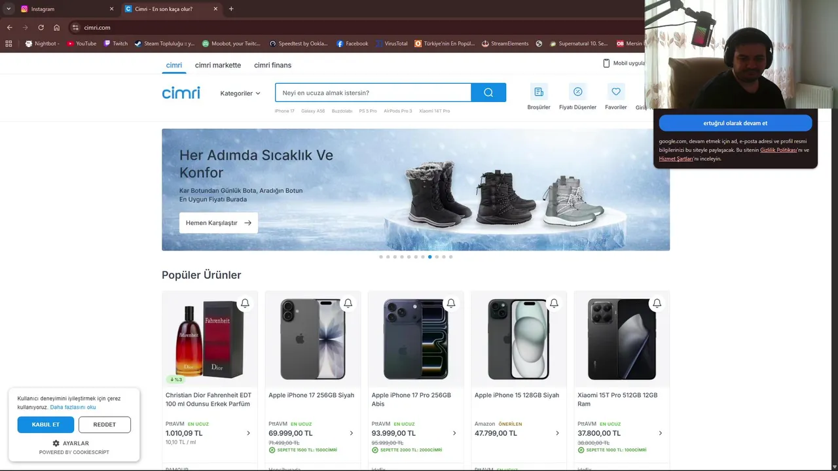Open price arrow for Dior Fahrenheit 1.010,09 TL
Screen dimensions: 838x471
click(248, 433)
